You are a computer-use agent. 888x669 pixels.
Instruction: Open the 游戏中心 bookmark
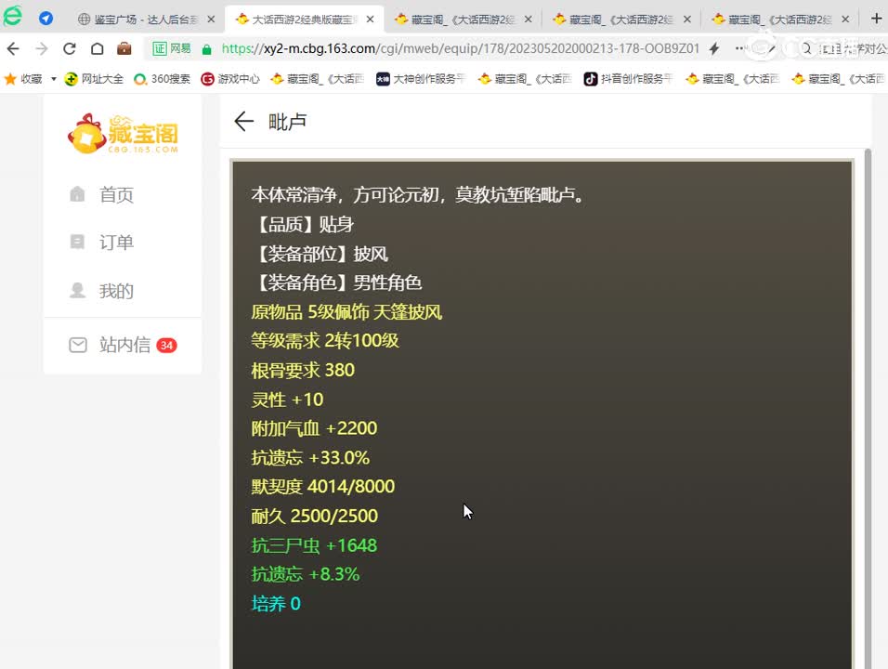coord(240,79)
